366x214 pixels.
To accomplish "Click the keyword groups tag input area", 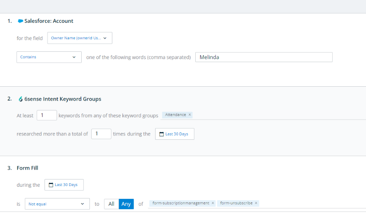I will [279, 115].
